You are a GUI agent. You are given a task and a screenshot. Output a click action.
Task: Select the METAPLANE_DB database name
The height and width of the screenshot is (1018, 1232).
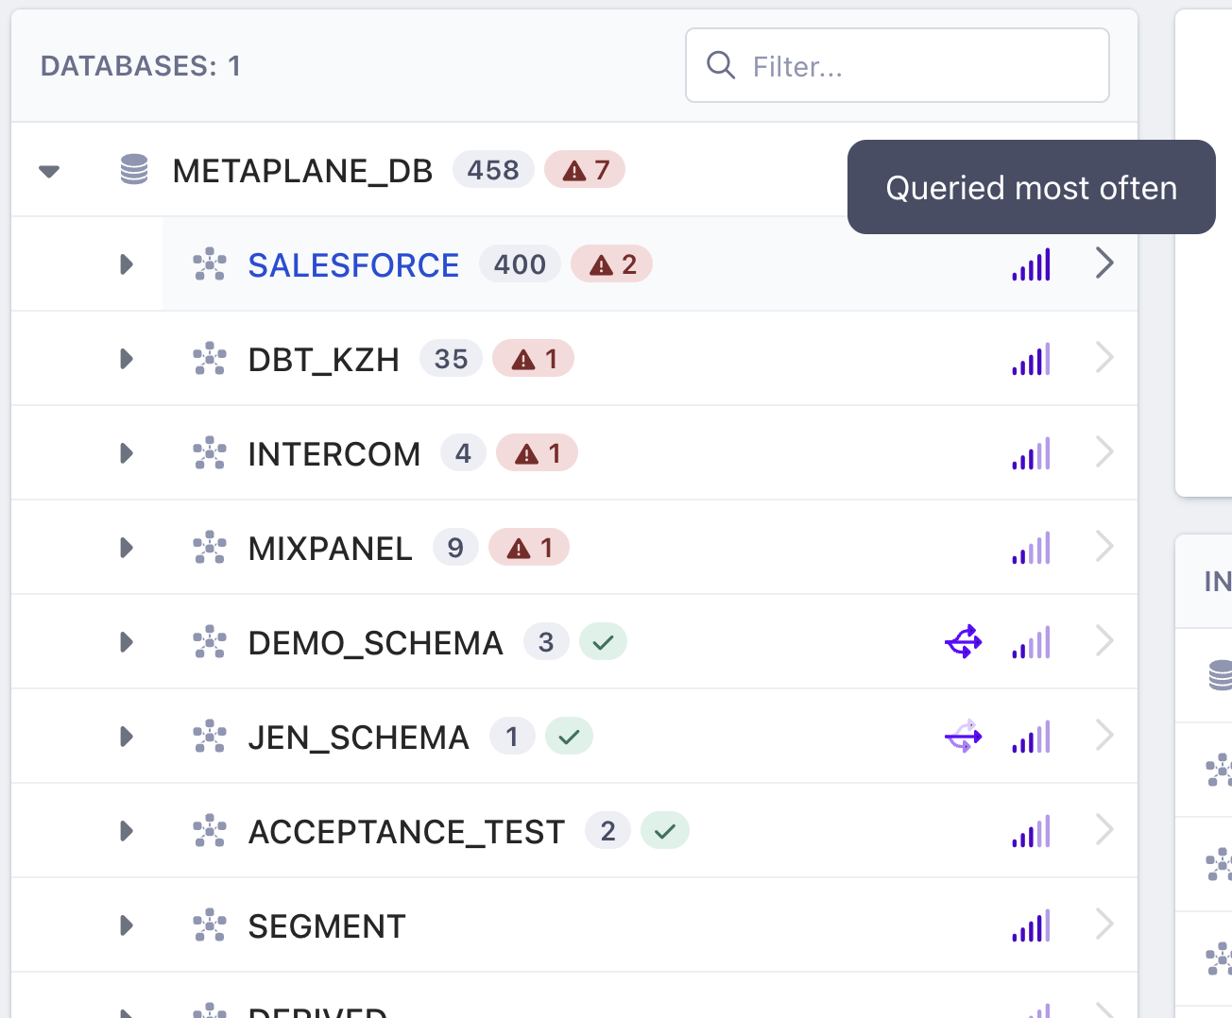click(x=302, y=171)
